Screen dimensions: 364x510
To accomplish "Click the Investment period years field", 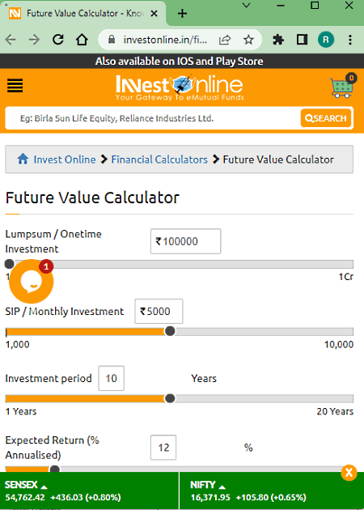I will 111,378.
